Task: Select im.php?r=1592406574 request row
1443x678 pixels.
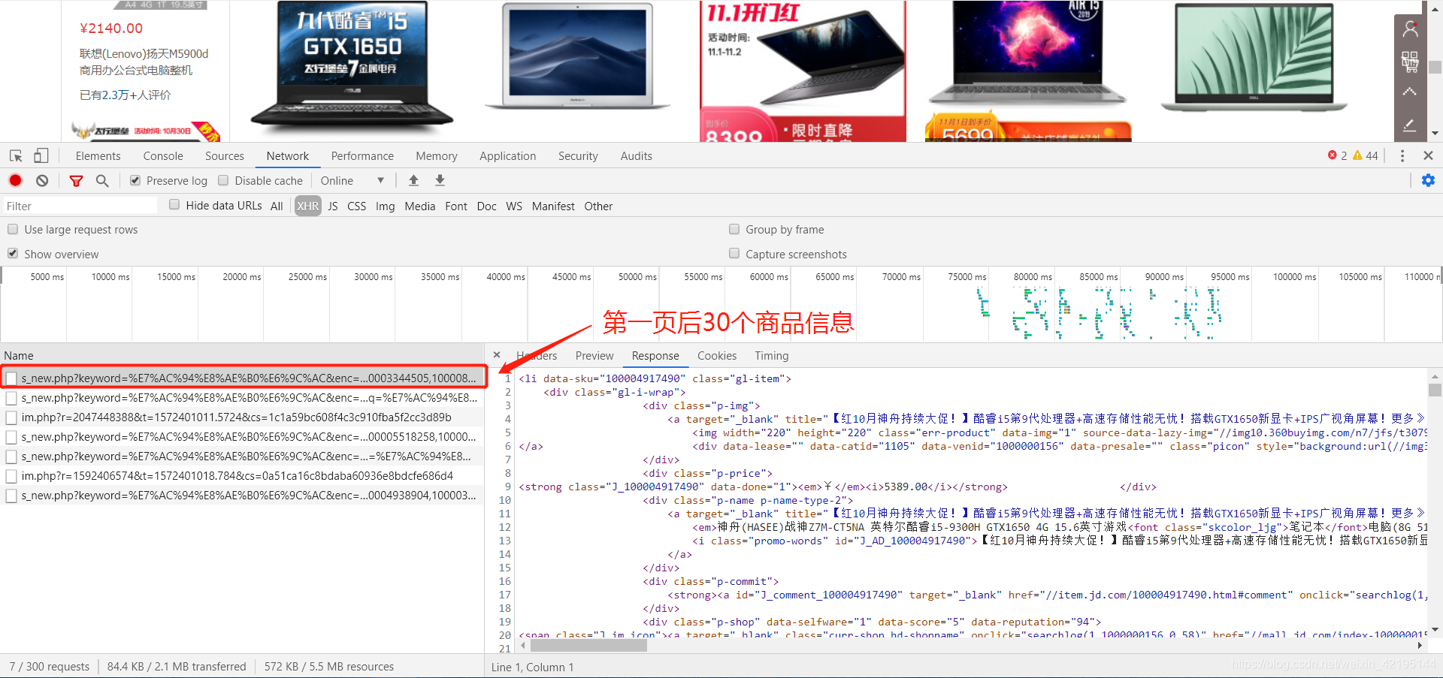Action: pyautogui.click(x=242, y=476)
